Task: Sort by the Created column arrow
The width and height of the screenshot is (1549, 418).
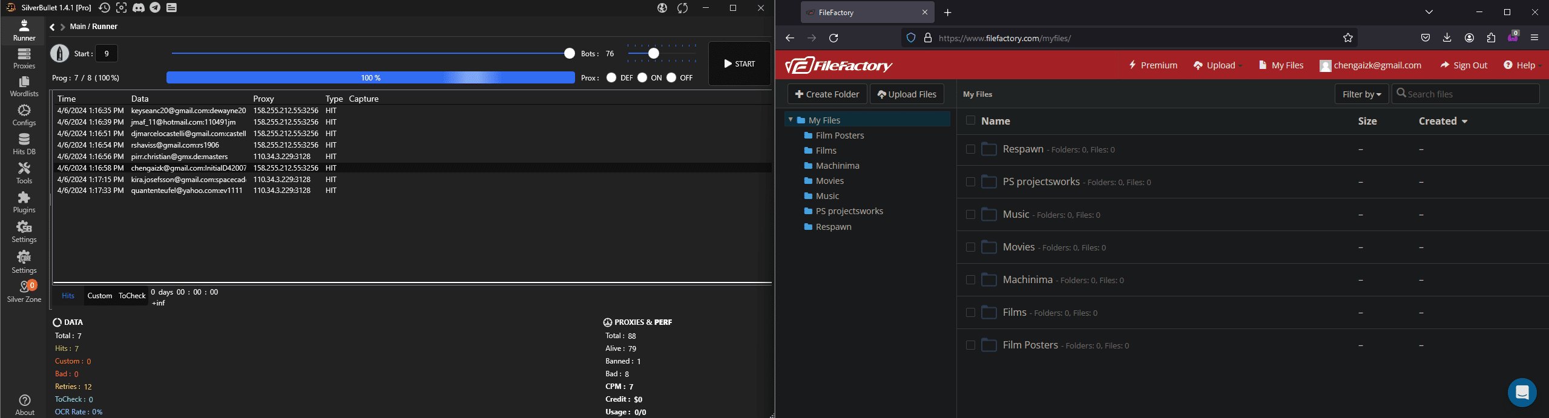Action: (x=1465, y=122)
